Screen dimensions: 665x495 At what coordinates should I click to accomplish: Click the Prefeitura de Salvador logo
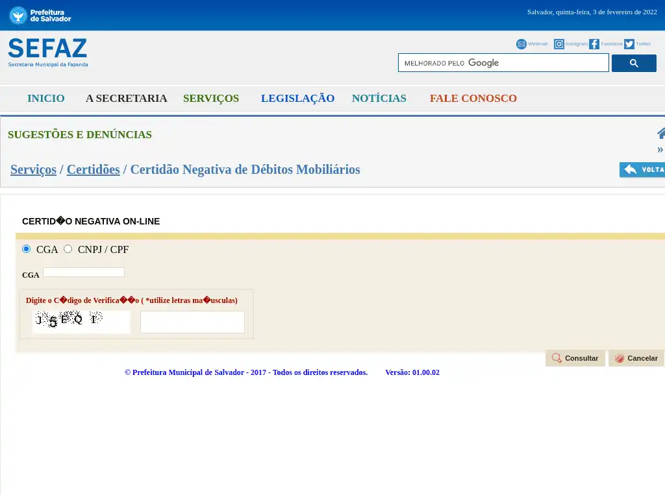coord(40,15)
